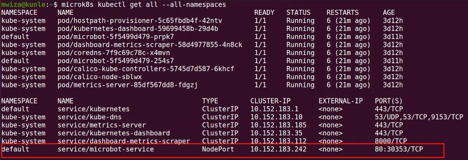
Task: Click port value '53/UDP,53/TCP,9153/TCP'
Action: coord(419,117)
